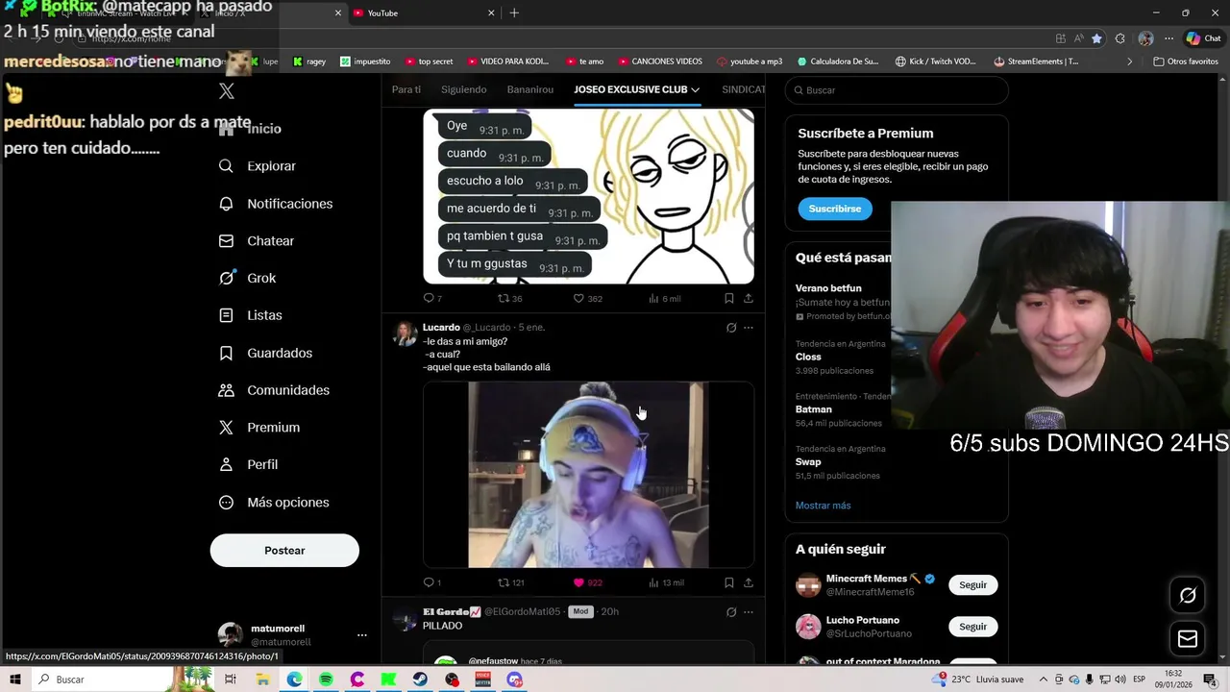Show hidden tray icons chevron
Image resolution: width=1230 pixels, height=692 pixels.
pyautogui.click(x=1044, y=680)
